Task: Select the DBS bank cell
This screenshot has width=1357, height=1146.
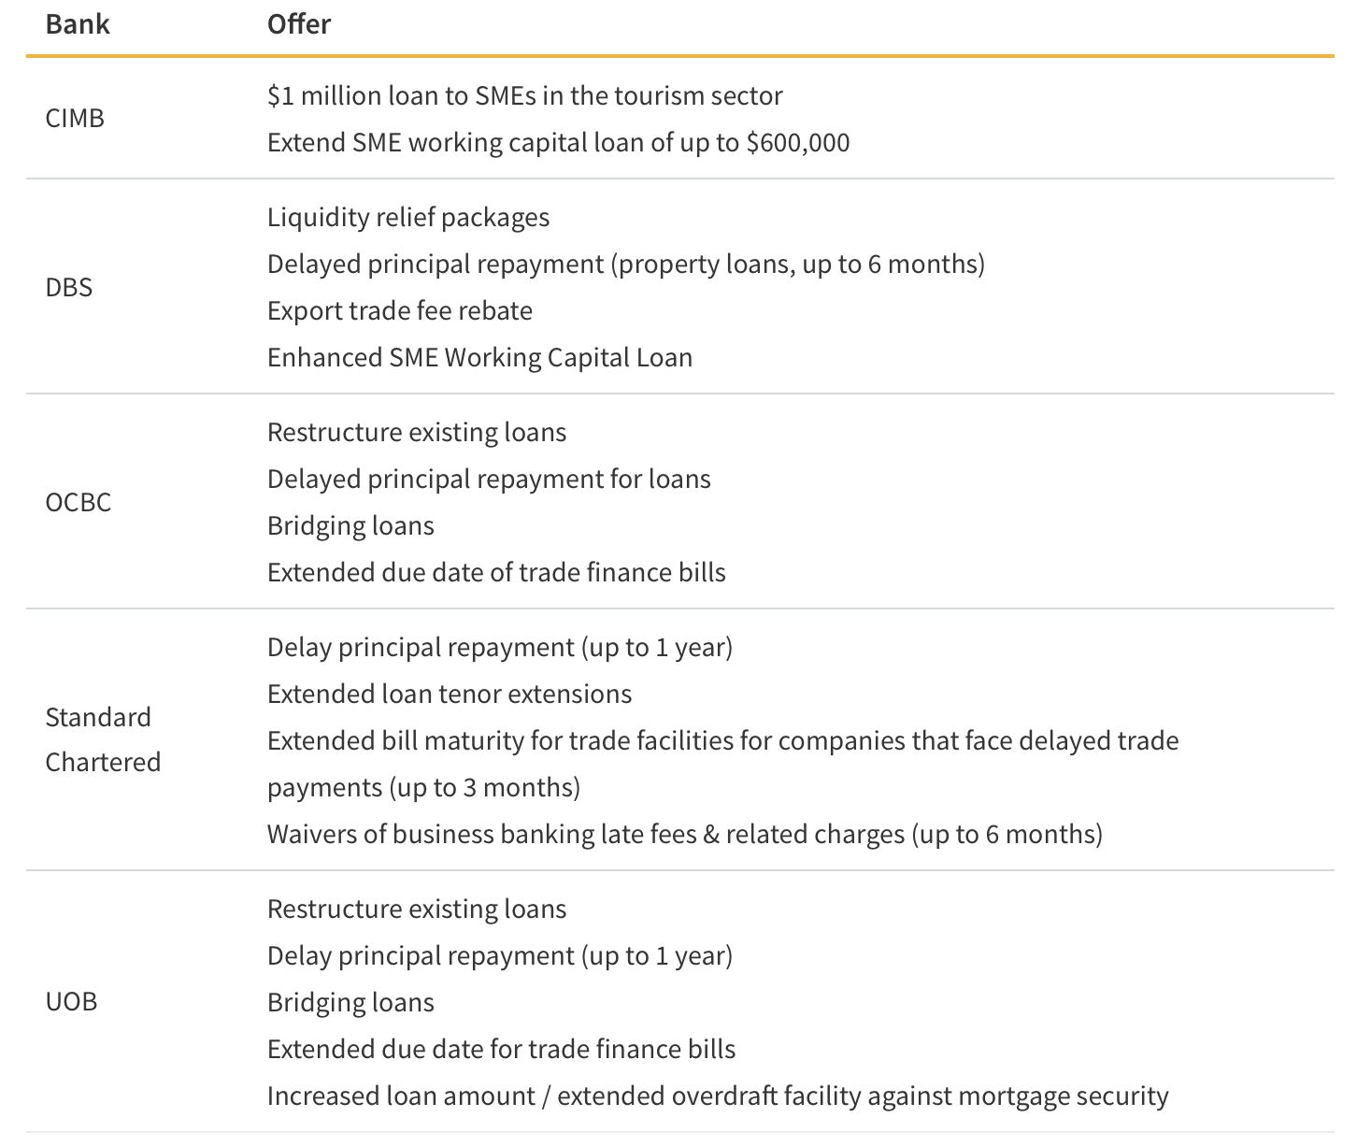Action: pyautogui.click(x=69, y=287)
